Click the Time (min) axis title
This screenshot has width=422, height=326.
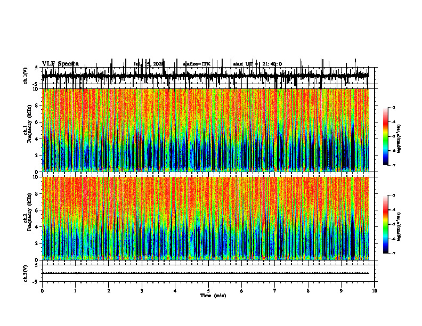[x=213, y=296]
